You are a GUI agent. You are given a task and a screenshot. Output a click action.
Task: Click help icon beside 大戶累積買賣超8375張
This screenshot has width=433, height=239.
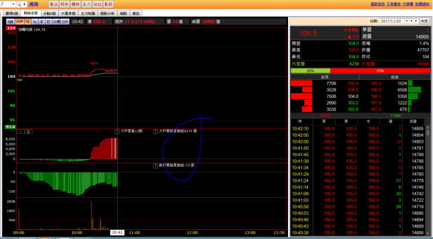tap(156, 132)
